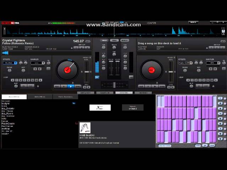Click left channel Gain knob in mixer

coord(104,47)
